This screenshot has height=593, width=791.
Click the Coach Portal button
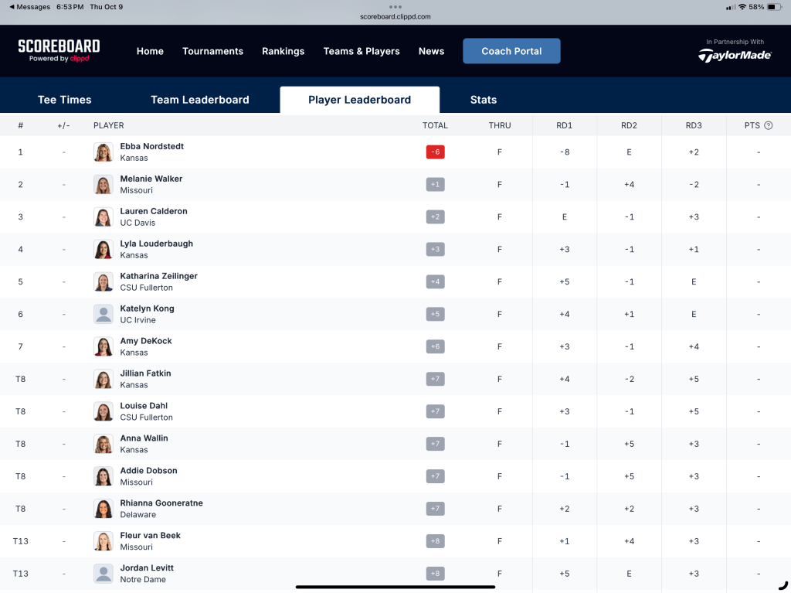click(x=511, y=51)
